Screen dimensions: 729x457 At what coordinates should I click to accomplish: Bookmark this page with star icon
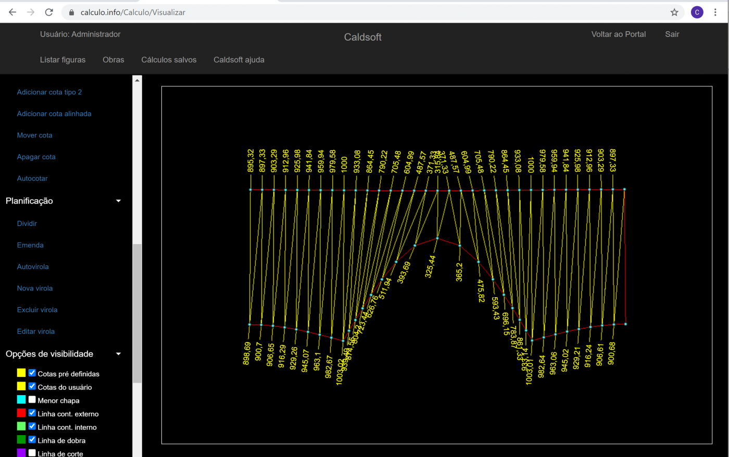(674, 12)
